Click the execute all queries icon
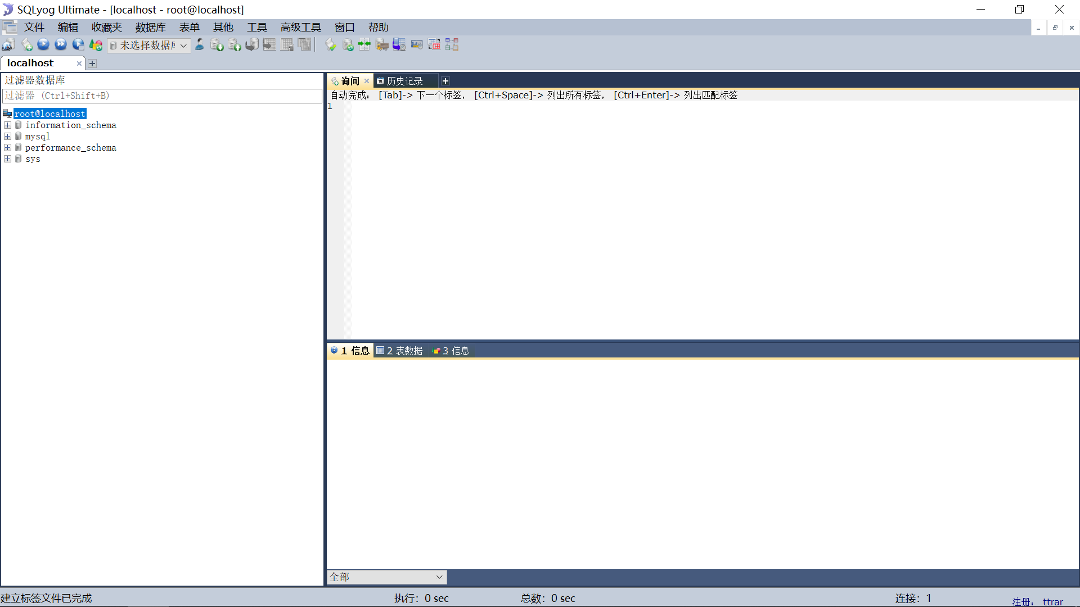The height and width of the screenshot is (607, 1080). point(61,45)
